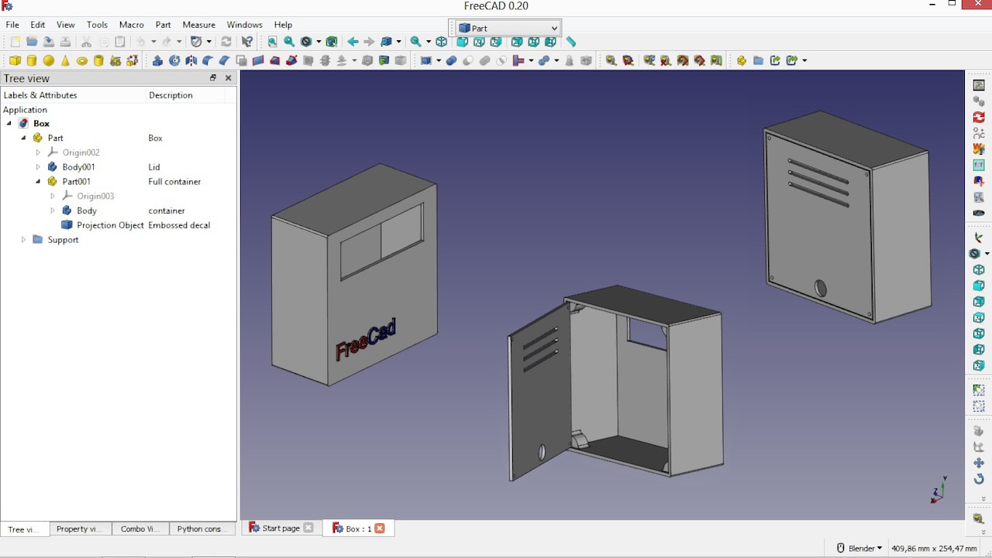Viewport: 992px width, 558px height.
Task: Open the Measure menu
Action: pyautogui.click(x=198, y=24)
